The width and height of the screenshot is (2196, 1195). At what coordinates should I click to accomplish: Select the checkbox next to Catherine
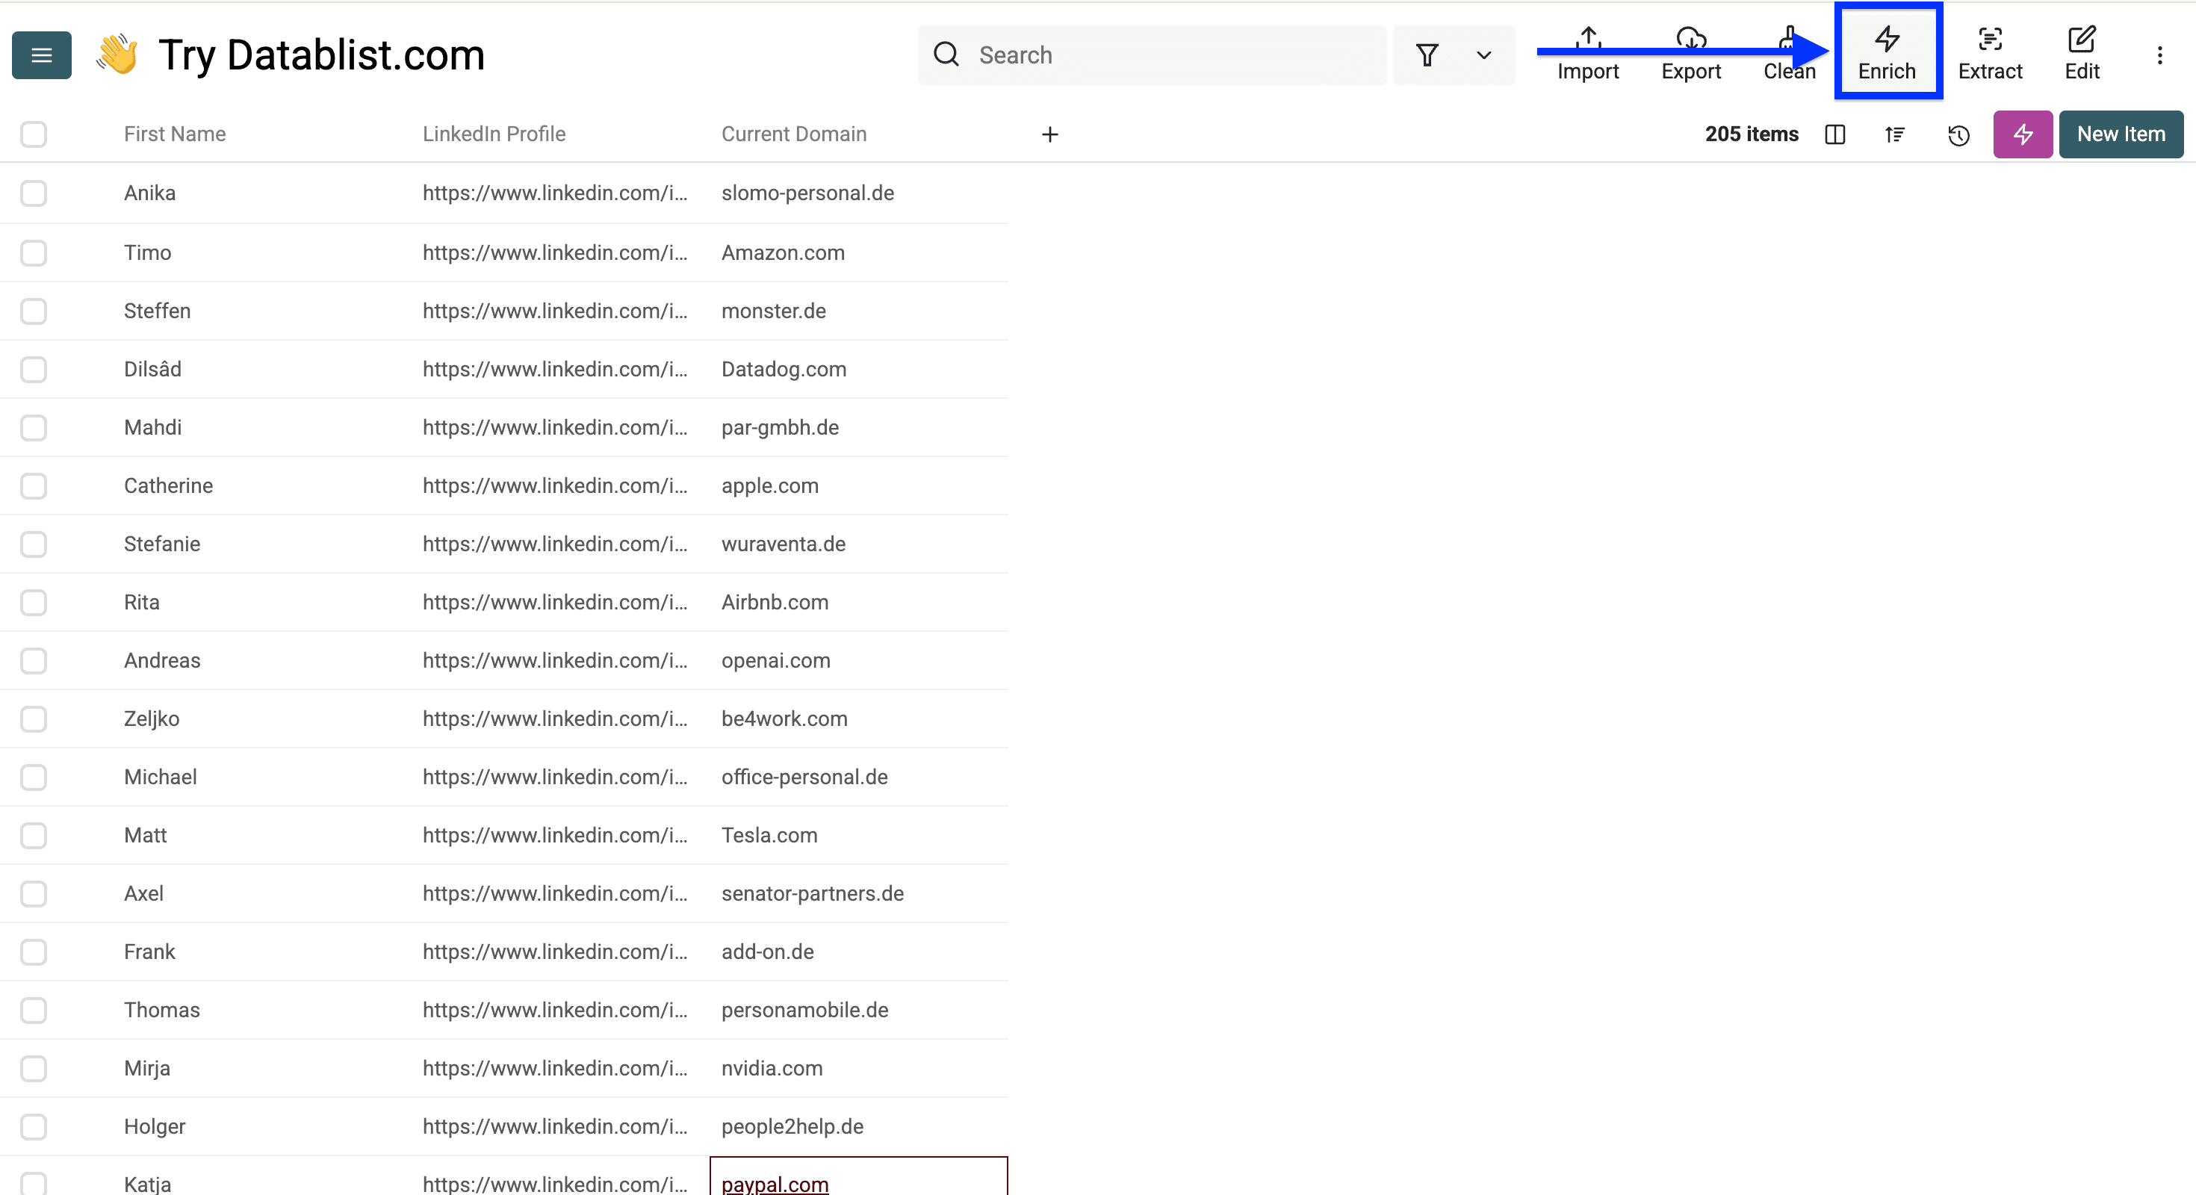click(x=34, y=485)
